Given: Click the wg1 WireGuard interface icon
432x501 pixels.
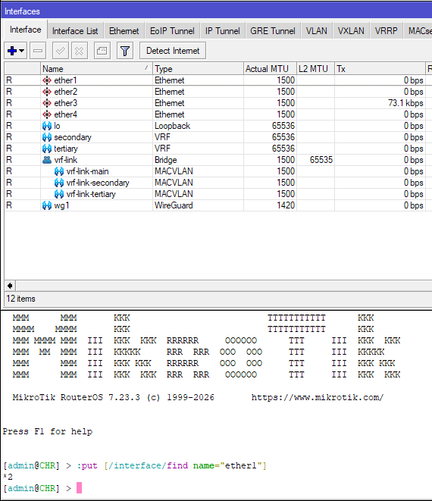Looking at the screenshot, I should coord(47,205).
